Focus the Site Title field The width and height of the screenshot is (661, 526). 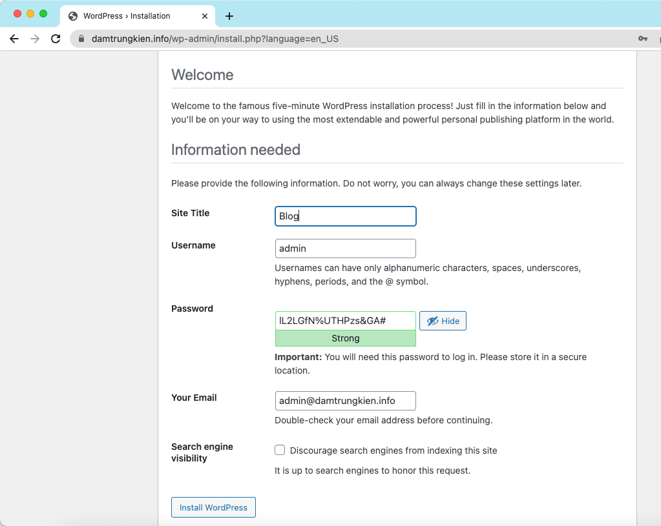click(x=345, y=216)
